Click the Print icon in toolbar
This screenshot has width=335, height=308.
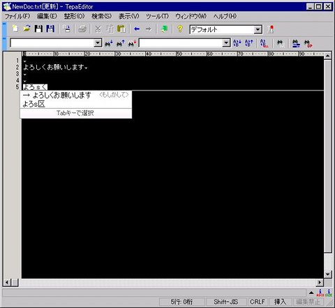82,29
